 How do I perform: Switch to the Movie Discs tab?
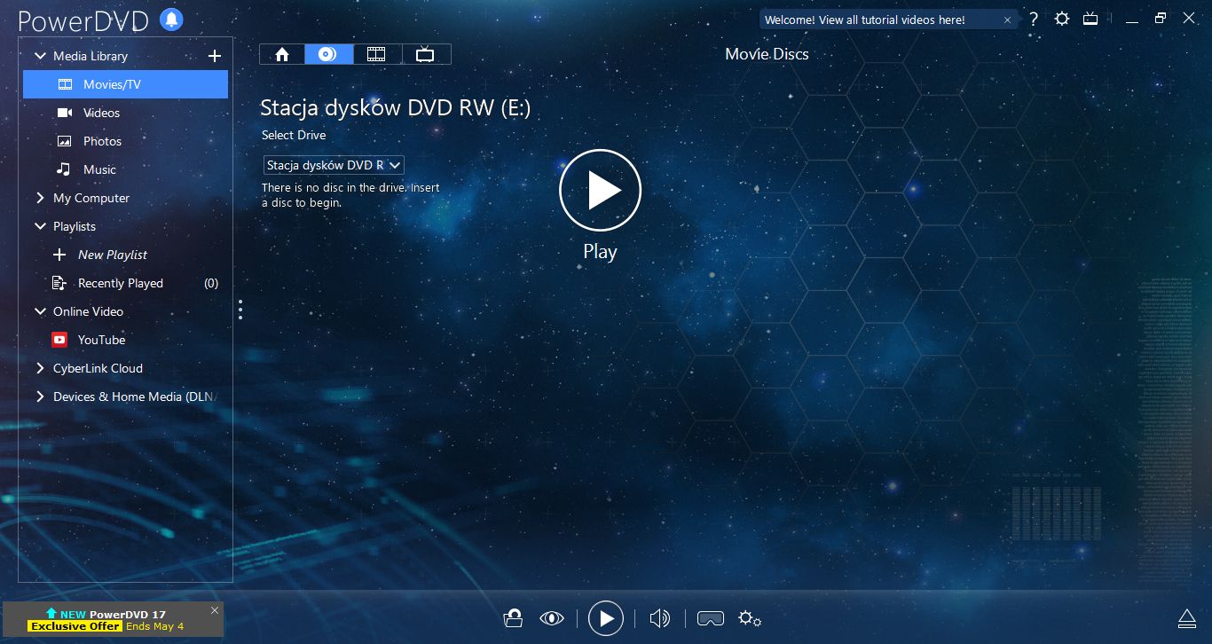pyautogui.click(x=328, y=54)
